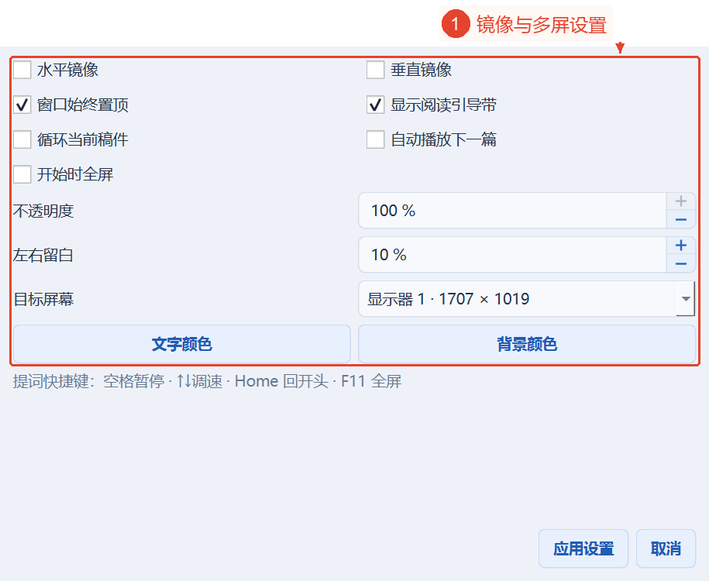
Task: Click the 目标屏幕 label
Action: coord(43,299)
